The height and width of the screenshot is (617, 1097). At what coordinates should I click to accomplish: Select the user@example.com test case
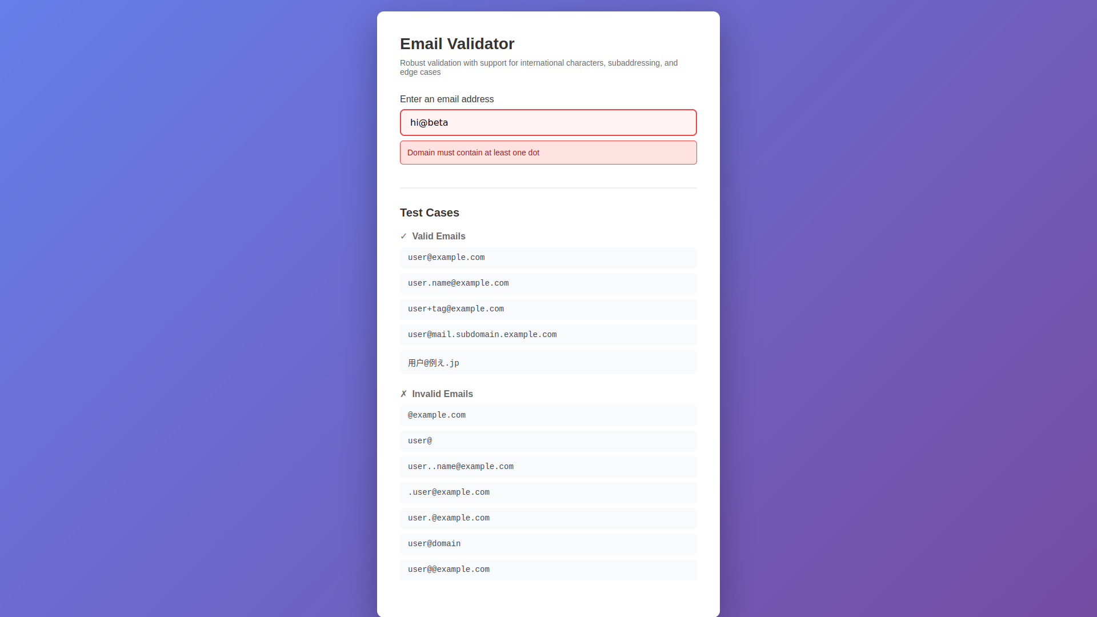[x=548, y=258]
